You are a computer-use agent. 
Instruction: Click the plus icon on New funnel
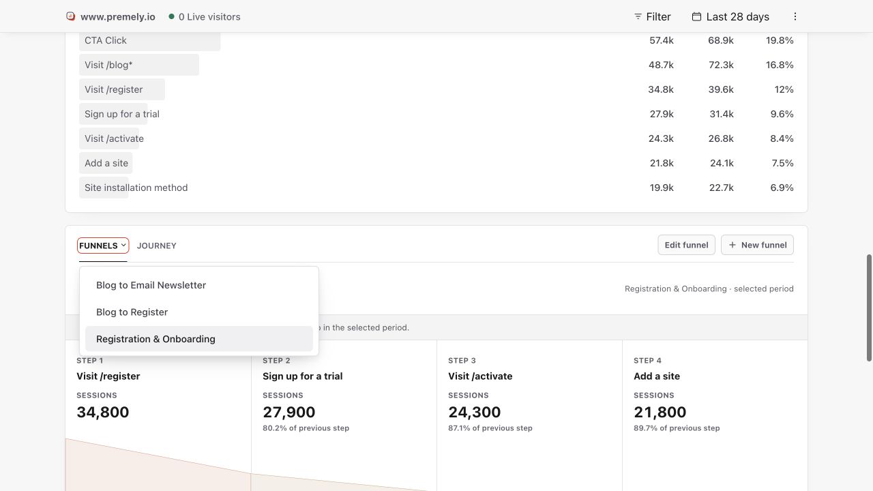tap(733, 245)
